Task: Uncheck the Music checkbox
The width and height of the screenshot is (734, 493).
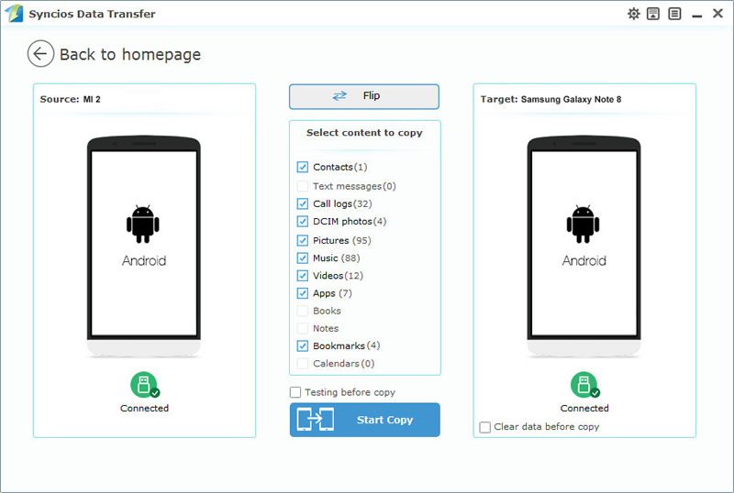Action: [x=303, y=257]
